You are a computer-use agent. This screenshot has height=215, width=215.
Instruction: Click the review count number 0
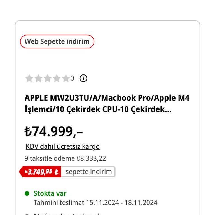click(x=72, y=78)
